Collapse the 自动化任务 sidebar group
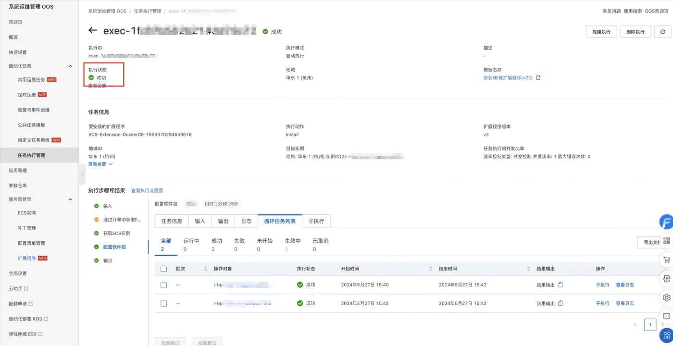The height and width of the screenshot is (346, 673). point(70,66)
